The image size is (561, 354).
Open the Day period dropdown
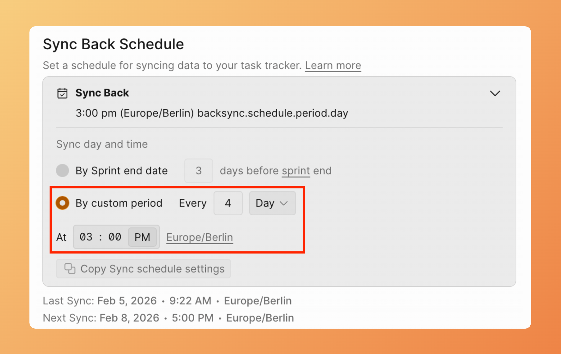272,203
